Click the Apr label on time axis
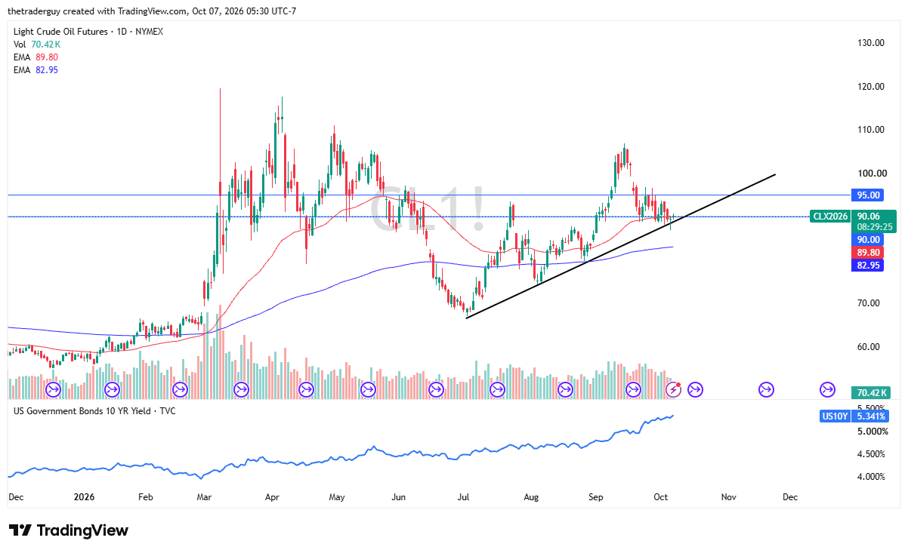Viewport: 908px width, 553px height. 272,497
